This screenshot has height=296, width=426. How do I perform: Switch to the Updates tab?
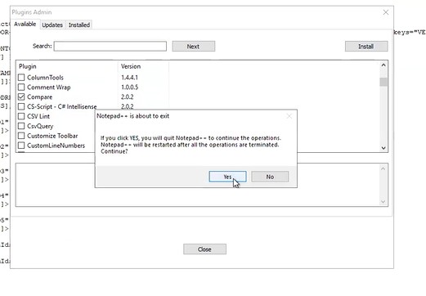point(52,25)
